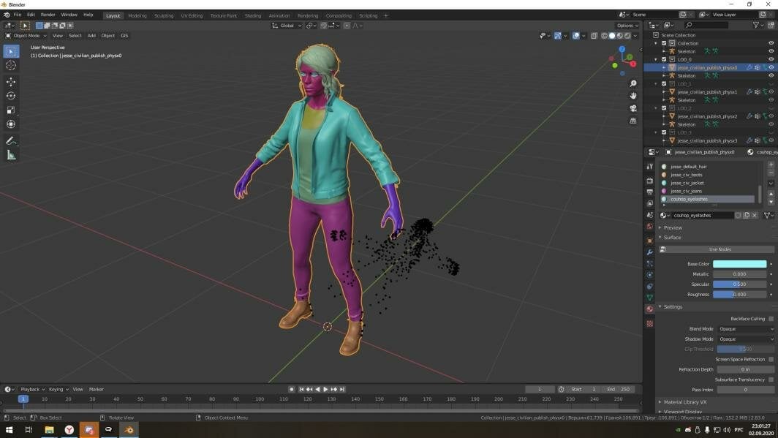This screenshot has width=778, height=438.
Task: Choose the Select Box tool
Action: point(11,51)
